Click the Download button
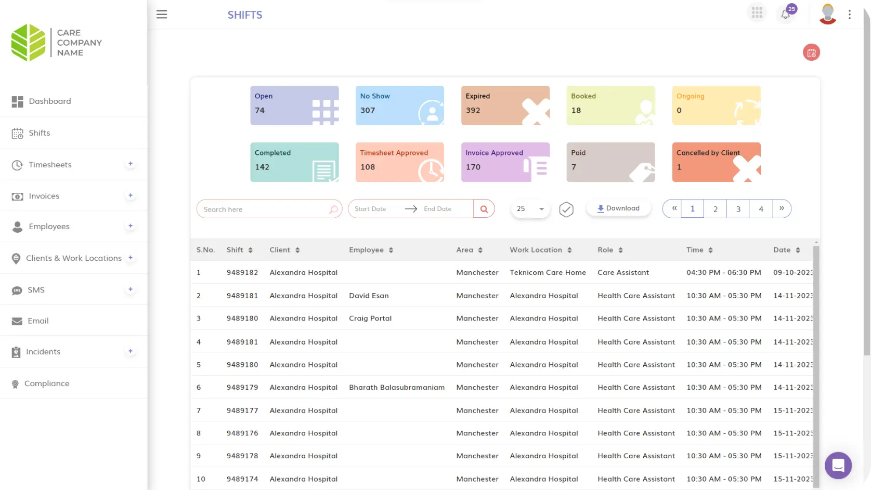The image size is (871, 490). click(x=618, y=208)
